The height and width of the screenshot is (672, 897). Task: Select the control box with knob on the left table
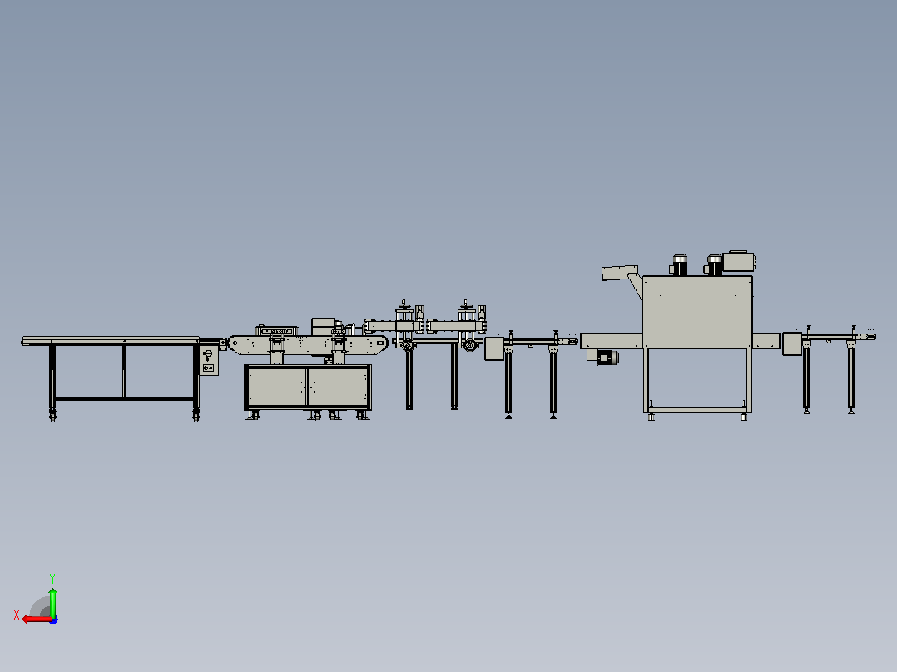point(208,361)
